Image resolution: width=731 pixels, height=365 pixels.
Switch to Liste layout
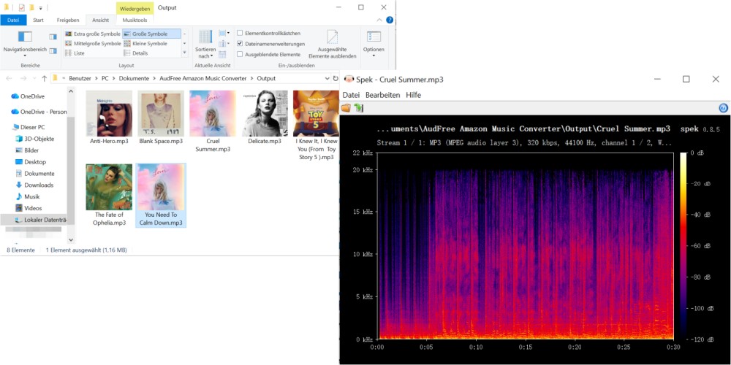pos(75,53)
